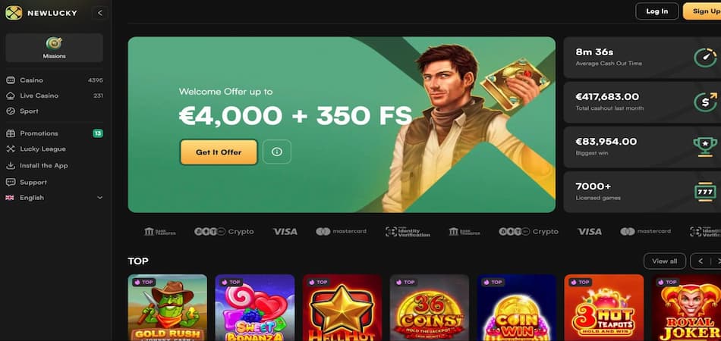Click the NewLucky logo icon
The height and width of the screenshot is (341, 721).
coord(14,13)
